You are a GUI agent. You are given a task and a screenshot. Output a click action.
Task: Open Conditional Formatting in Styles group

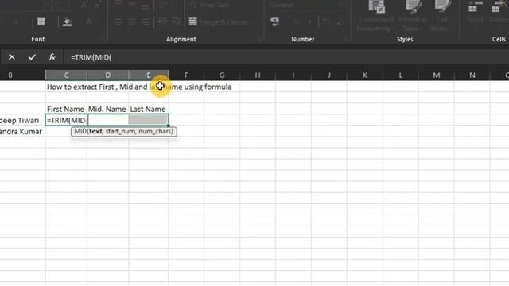pos(375,16)
